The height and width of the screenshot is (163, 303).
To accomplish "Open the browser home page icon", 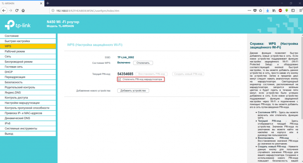I will pos(23,11).
